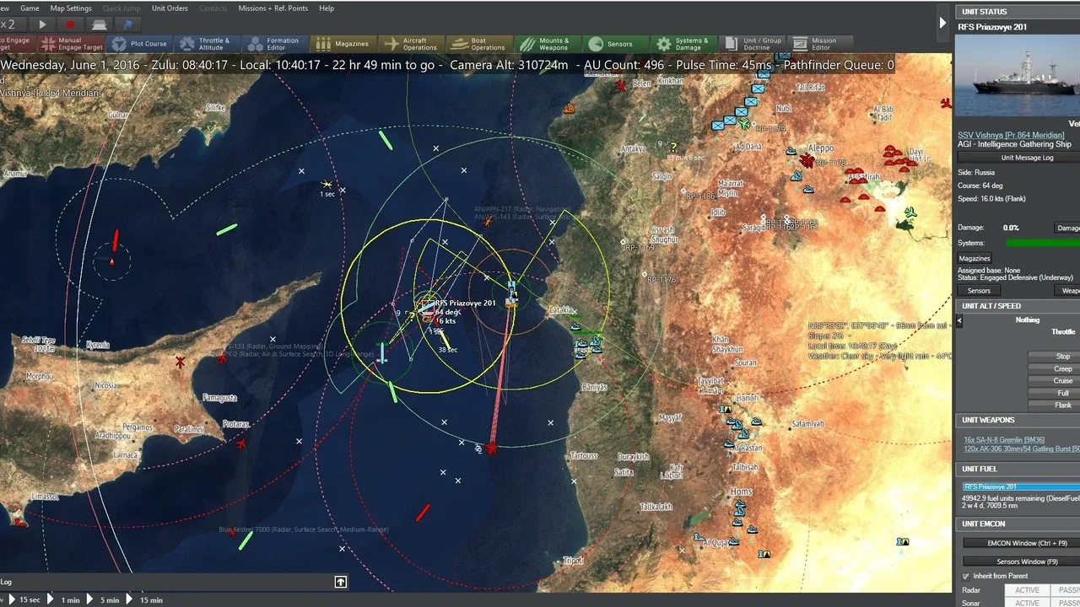Set Sonar EMCON to ACTIVE
The width and height of the screenshot is (1080, 607).
click(x=1027, y=603)
